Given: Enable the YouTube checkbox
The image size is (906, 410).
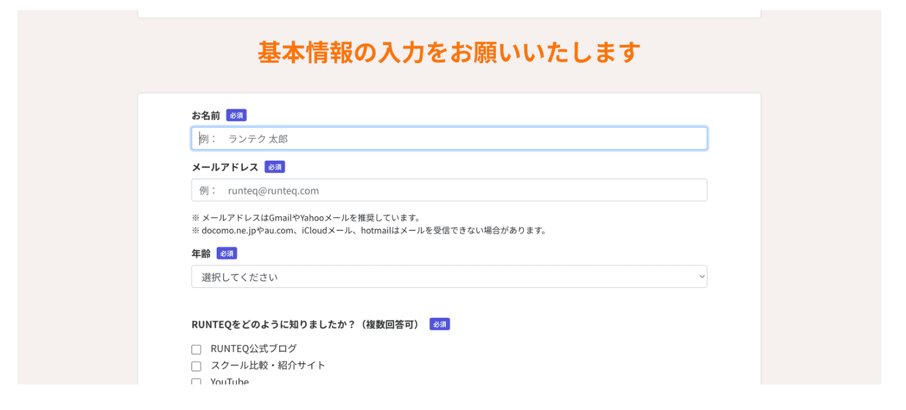Looking at the screenshot, I should (196, 382).
